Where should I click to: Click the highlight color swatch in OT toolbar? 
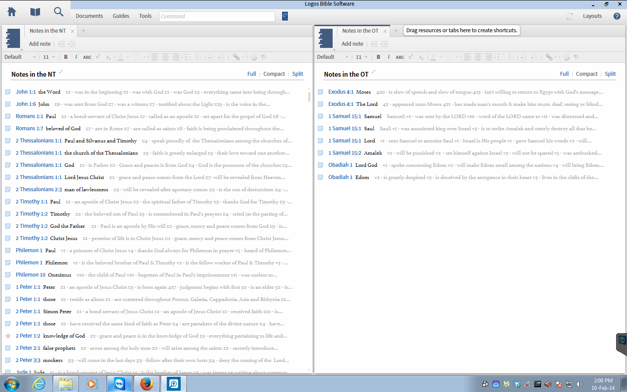pos(449,57)
